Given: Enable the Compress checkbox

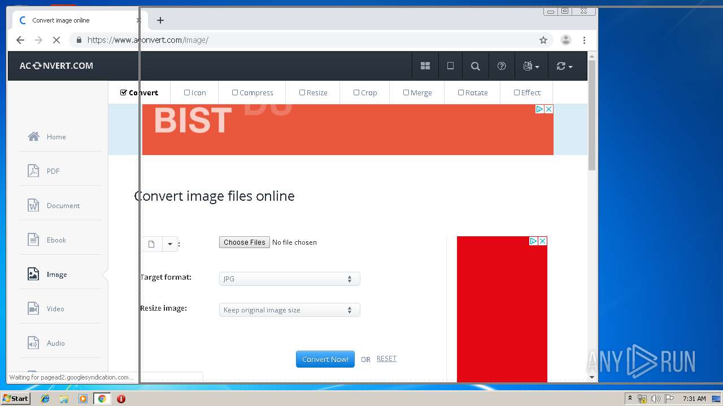Looking at the screenshot, I should [235, 92].
